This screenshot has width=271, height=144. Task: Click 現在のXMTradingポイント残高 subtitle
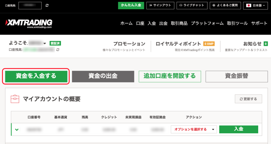[x=195, y=50]
